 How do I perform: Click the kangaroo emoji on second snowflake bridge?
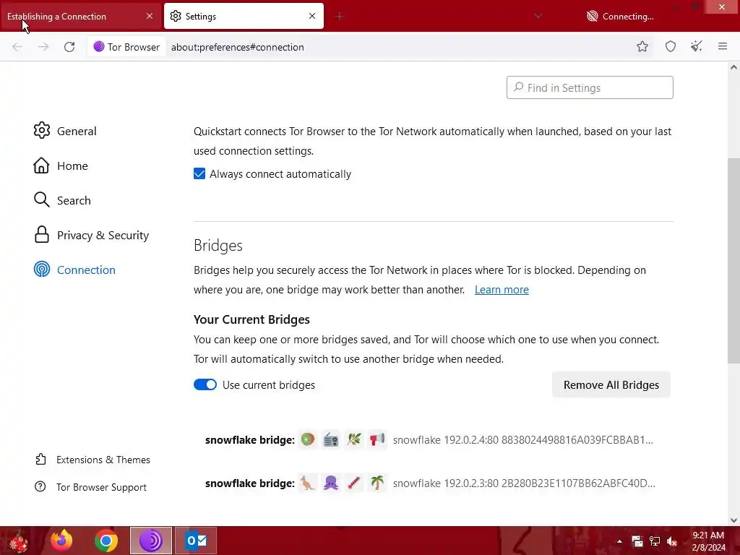click(308, 483)
